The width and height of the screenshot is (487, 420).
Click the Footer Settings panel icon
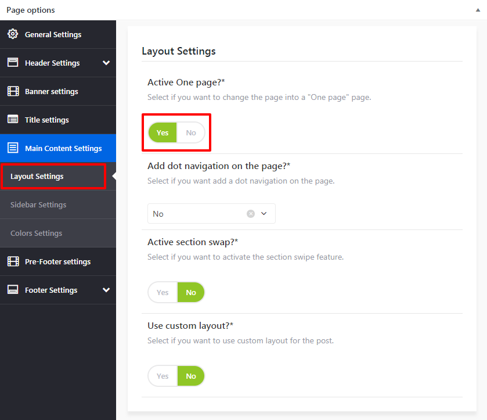pyautogui.click(x=13, y=290)
